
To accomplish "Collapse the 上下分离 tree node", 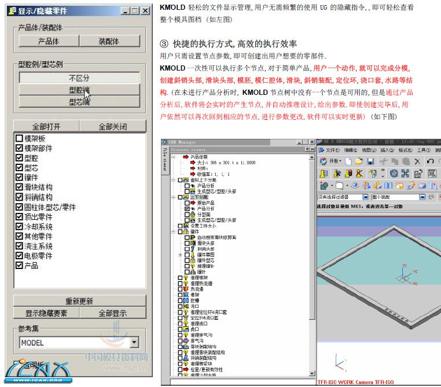I will [174, 197].
